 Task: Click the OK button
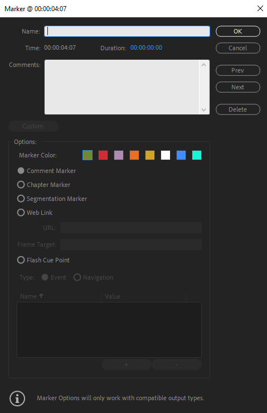coord(238,31)
